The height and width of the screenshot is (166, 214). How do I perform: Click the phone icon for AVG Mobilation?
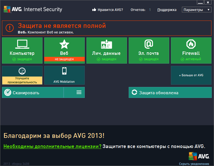tap(64, 71)
